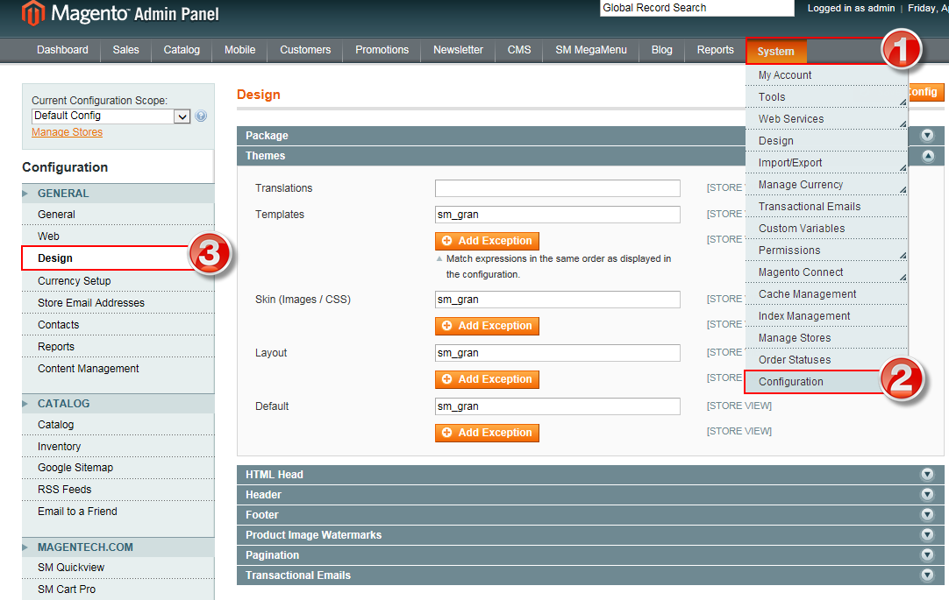949x600 pixels.
Task: Expand Product Image Watermarks arrow icon
Action: (927, 534)
